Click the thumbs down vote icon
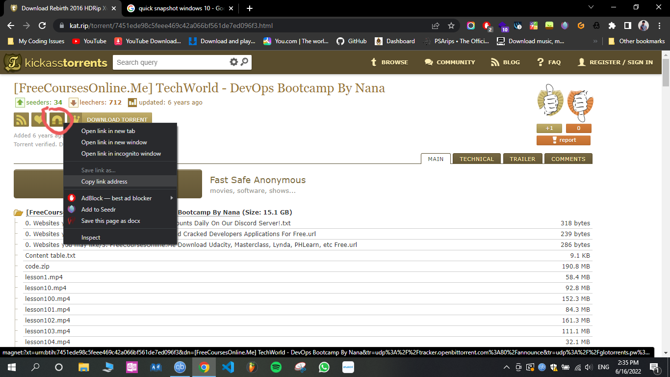 click(x=580, y=104)
